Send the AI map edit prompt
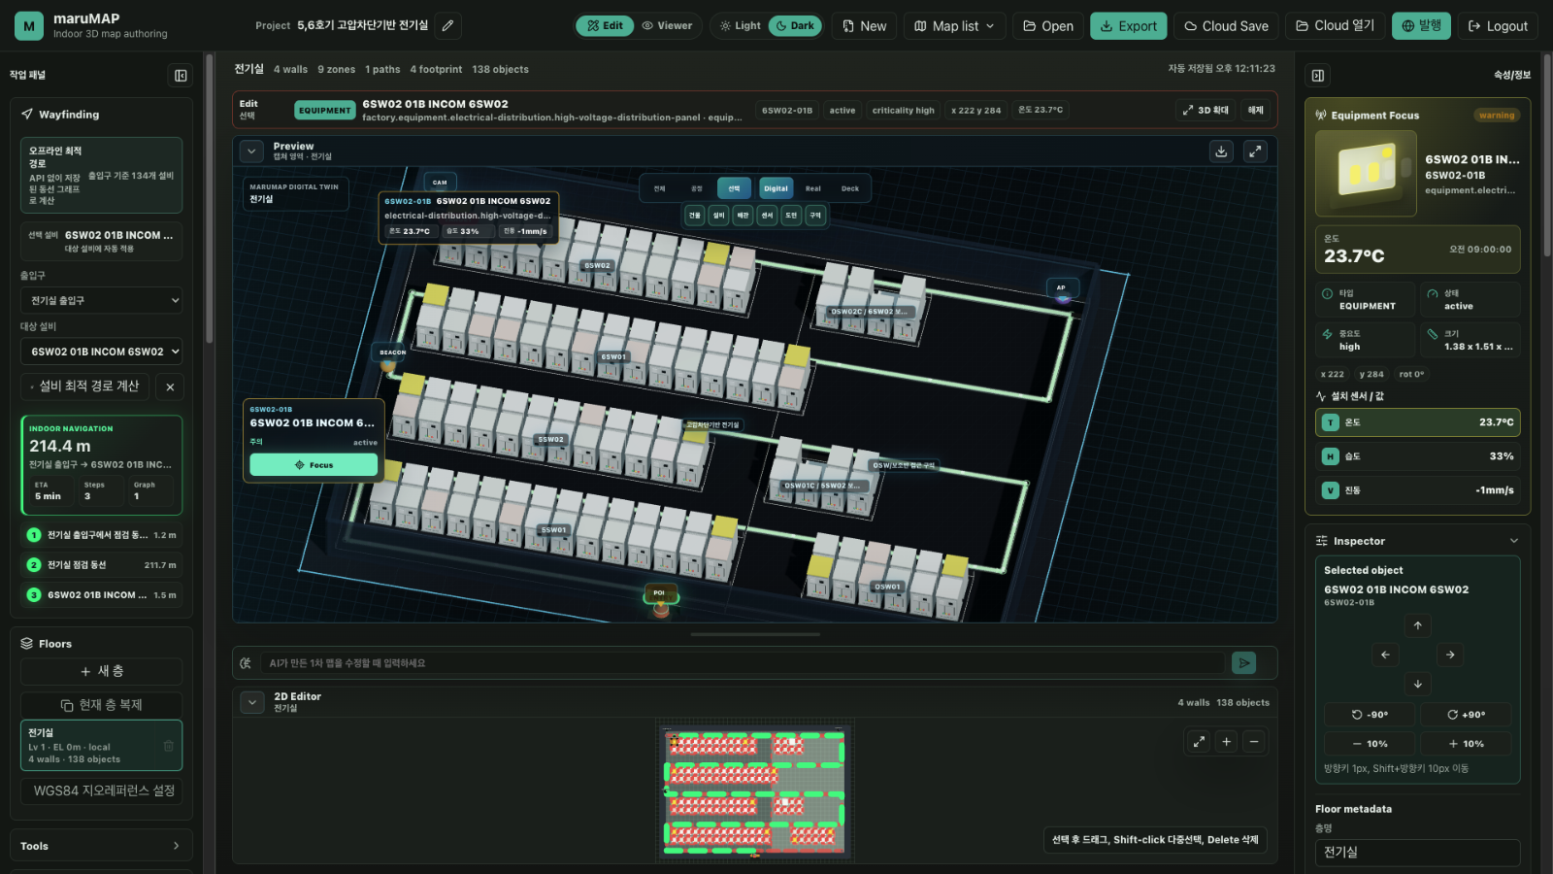Screen dimensions: 1553x874 tap(1243, 663)
